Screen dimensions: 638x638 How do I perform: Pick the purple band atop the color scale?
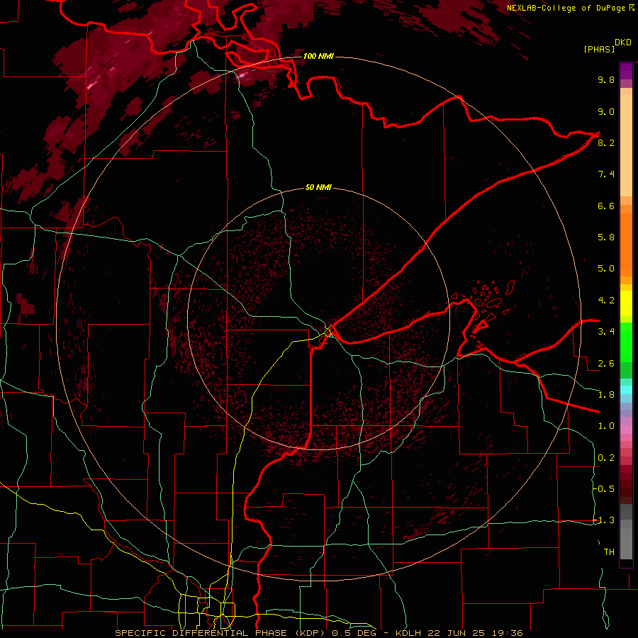point(626,72)
